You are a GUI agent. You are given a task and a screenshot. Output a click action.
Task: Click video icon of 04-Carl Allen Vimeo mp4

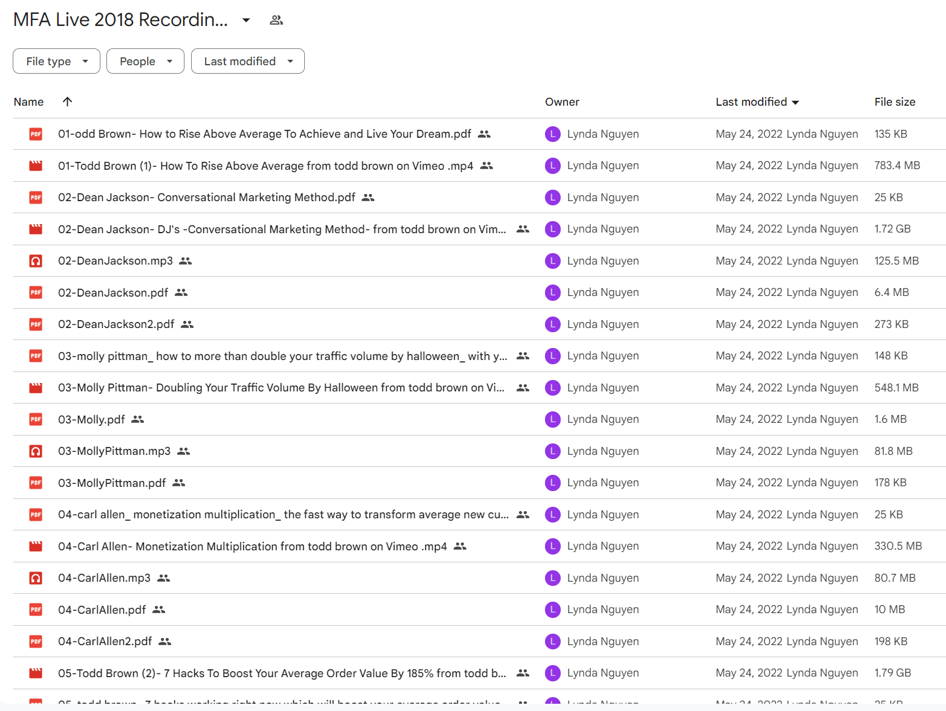pos(36,546)
